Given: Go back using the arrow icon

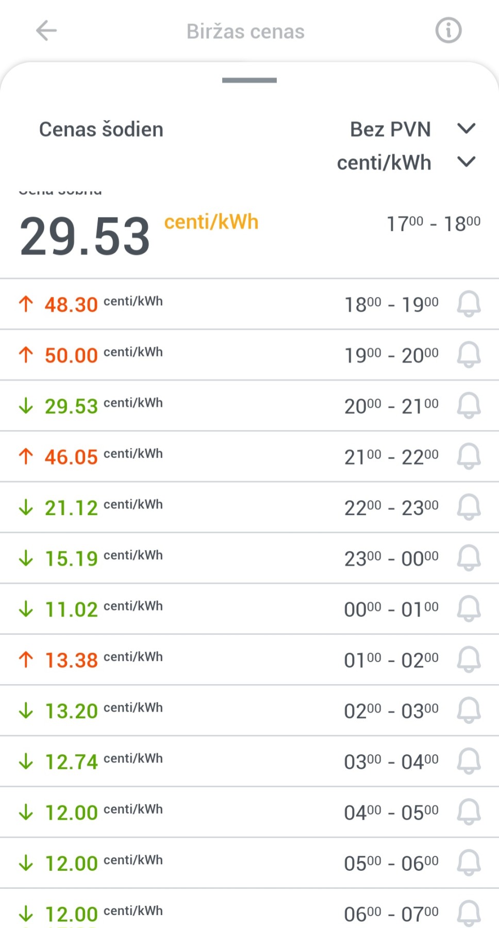Looking at the screenshot, I should [46, 31].
